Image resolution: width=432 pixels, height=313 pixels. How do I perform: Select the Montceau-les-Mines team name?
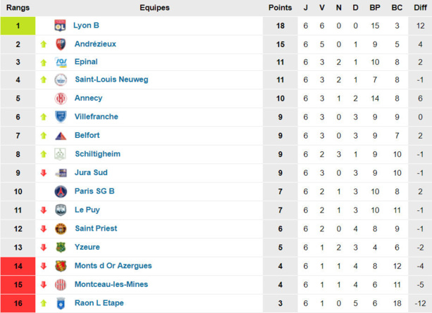point(113,284)
